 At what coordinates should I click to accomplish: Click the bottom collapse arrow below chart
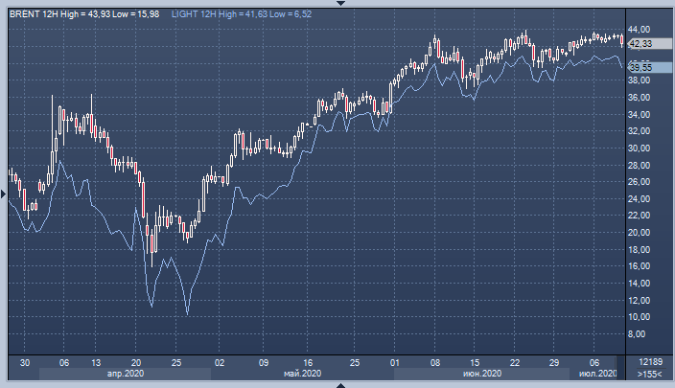(x=337, y=384)
